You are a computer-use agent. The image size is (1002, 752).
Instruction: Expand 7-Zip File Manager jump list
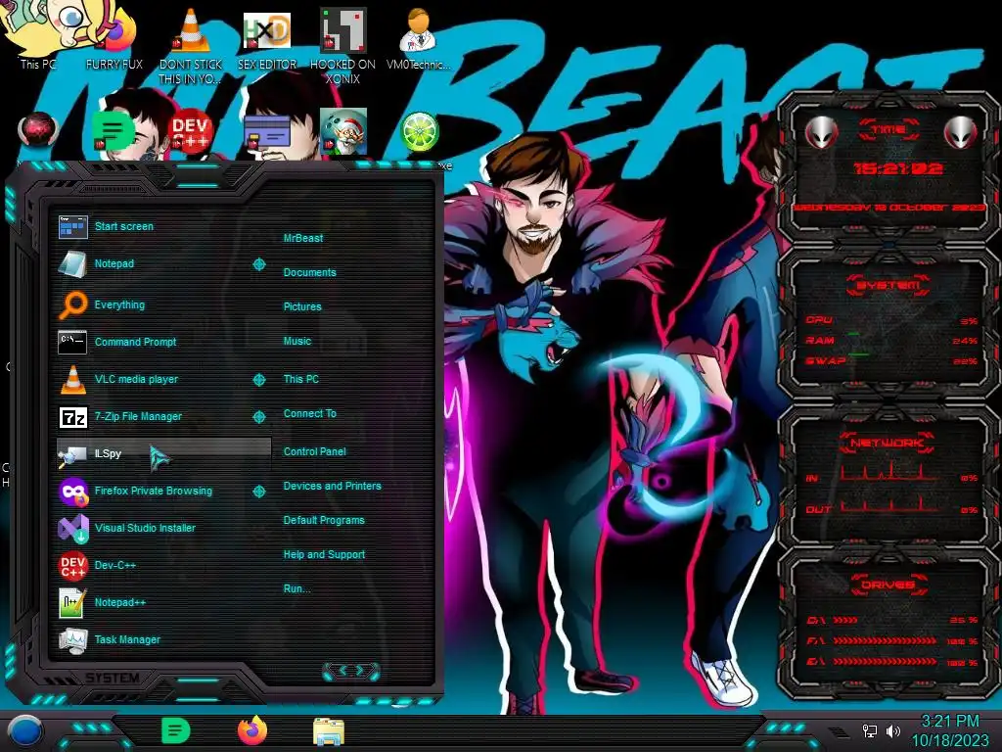258,417
